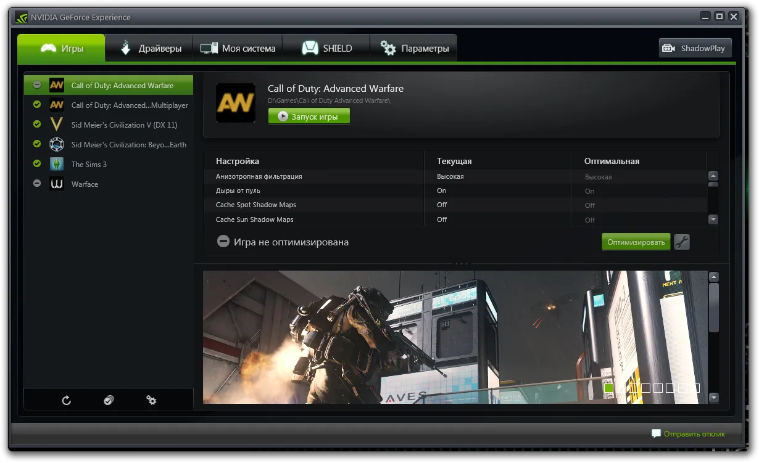Click Civilization V icon in games list
This screenshot has height=463, width=759.
click(x=57, y=125)
